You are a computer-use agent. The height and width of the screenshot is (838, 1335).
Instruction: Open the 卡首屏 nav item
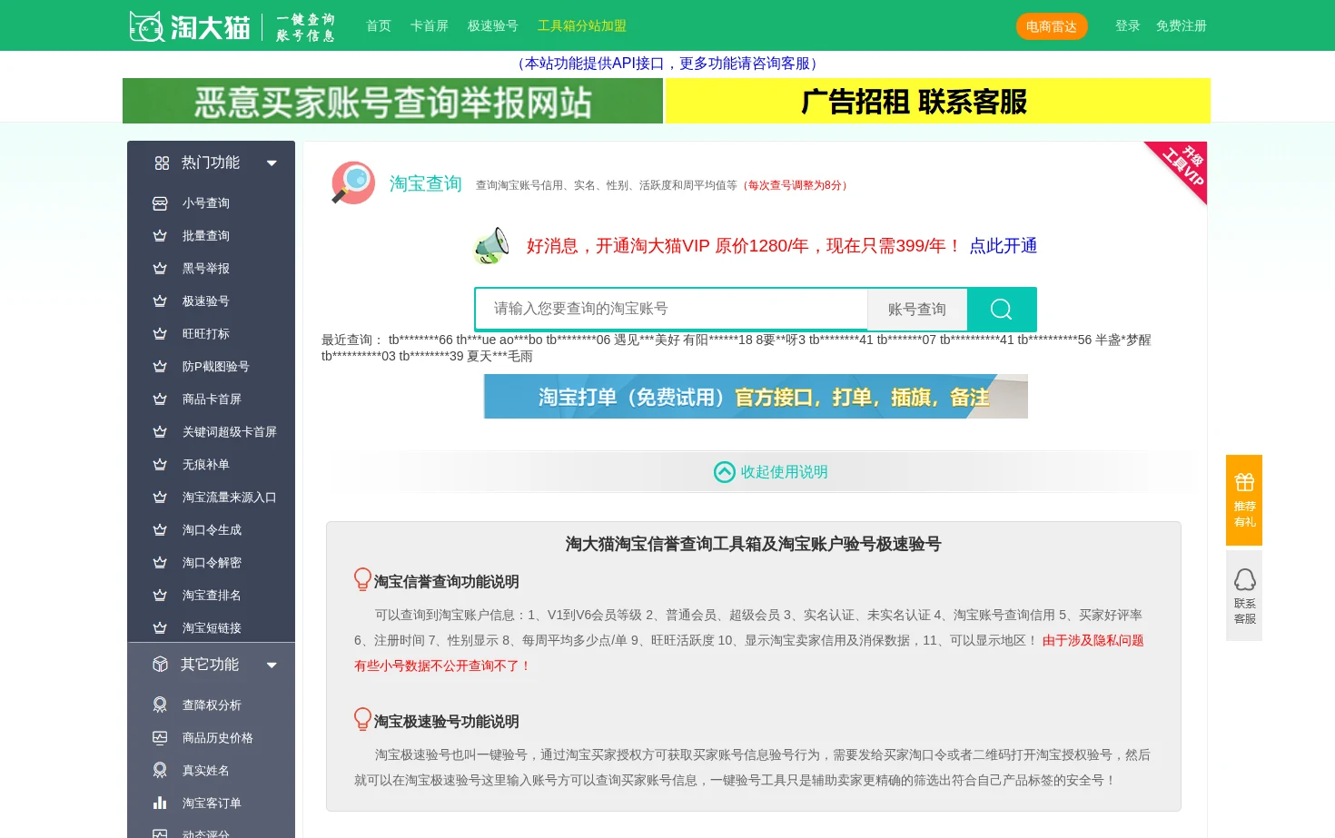(x=430, y=26)
